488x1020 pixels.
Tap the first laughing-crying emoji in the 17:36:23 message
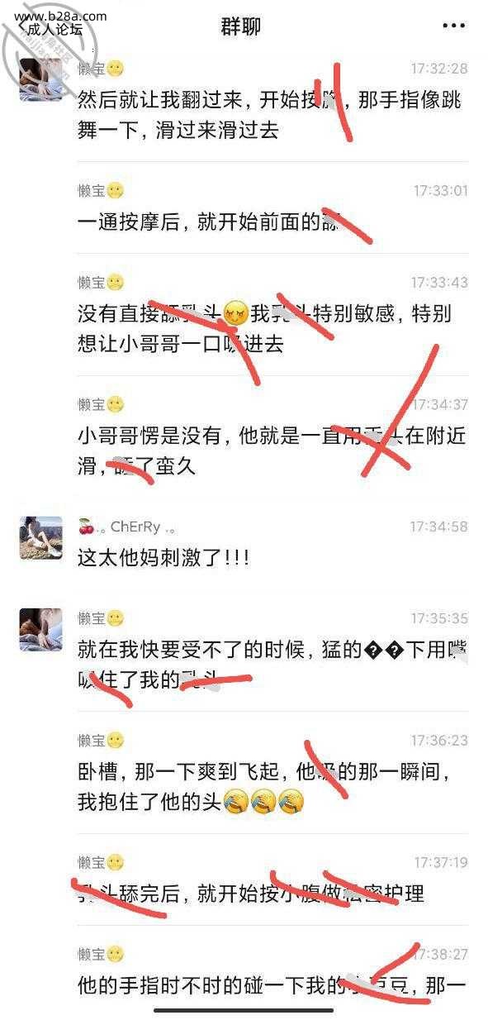236,801
